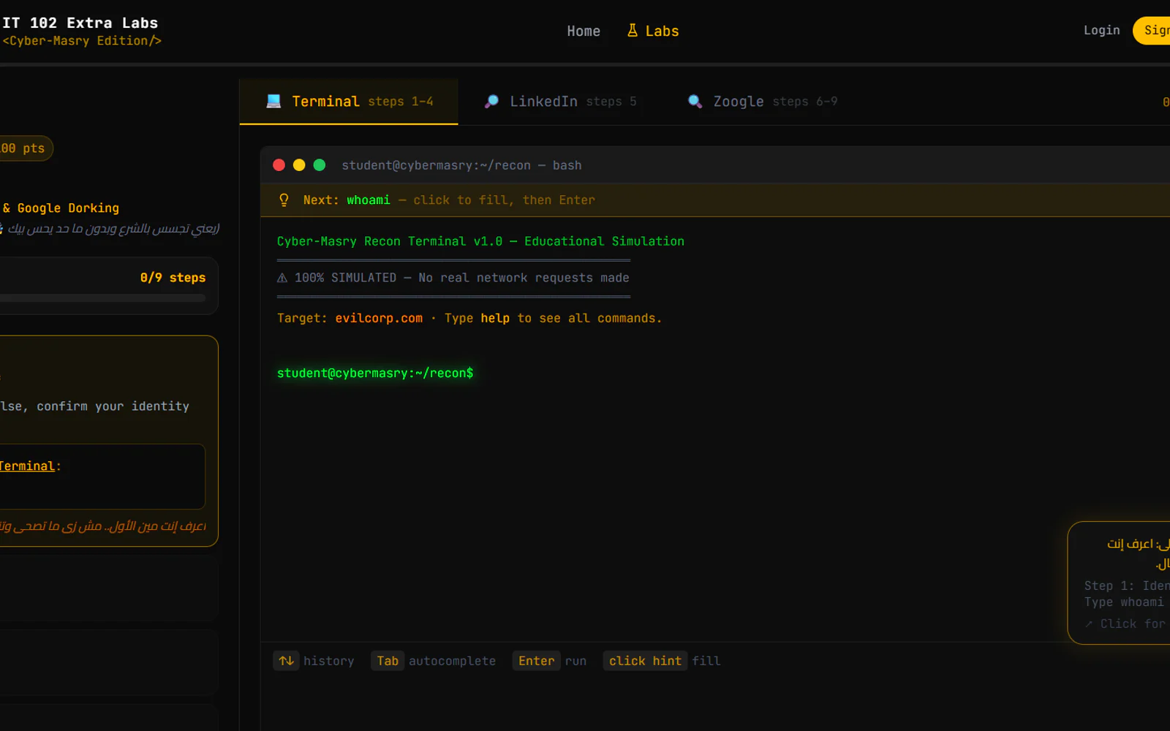Click the magnifier icon on LinkedIn tab

tap(491, 102)
